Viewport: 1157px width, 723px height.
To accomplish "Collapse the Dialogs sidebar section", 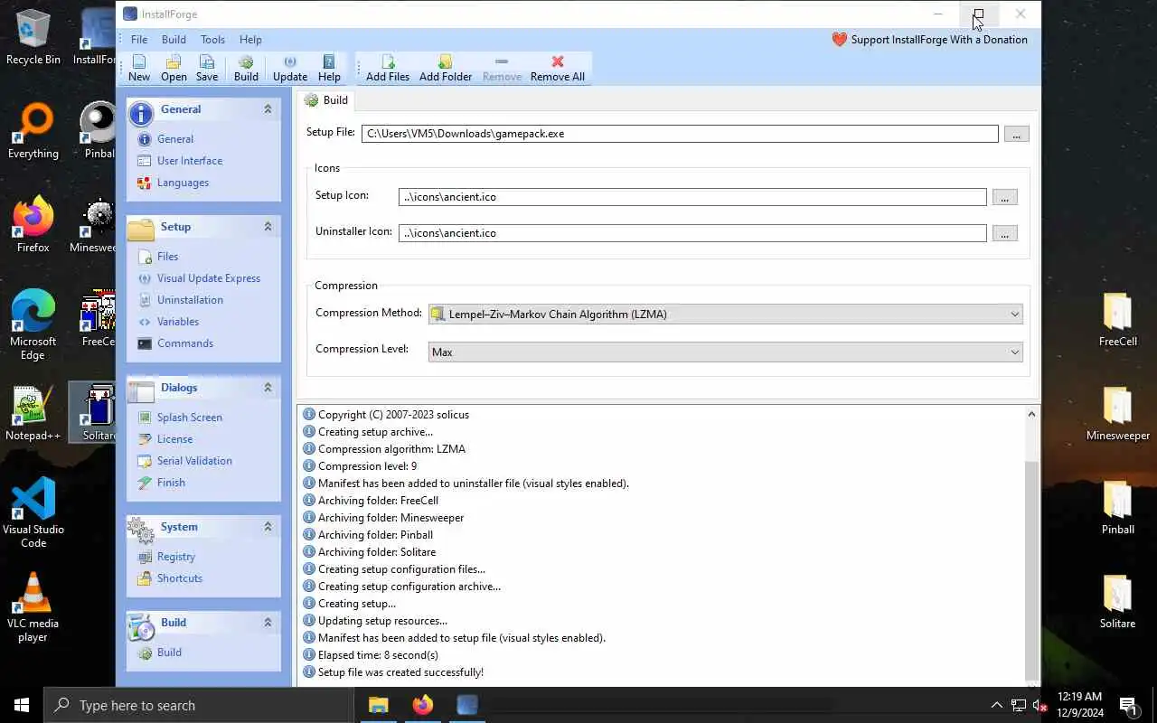I will pyautogui.click(x=268, y=388).
